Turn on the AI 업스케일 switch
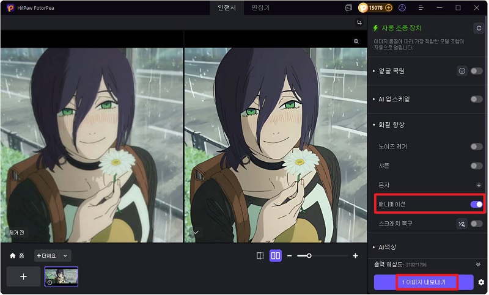This screenshot has width=489, height=295. [476, 99]
